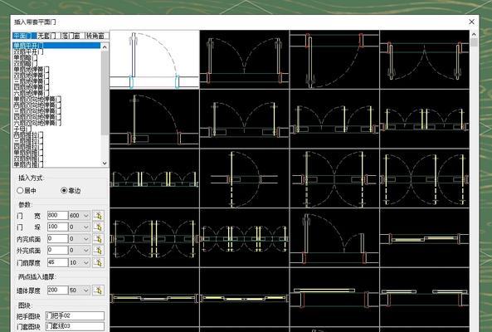The image size is (492, 332).
Task: Click down arrow of door list scrollbar
Action: pyautogui.click(x=105, y=164)
